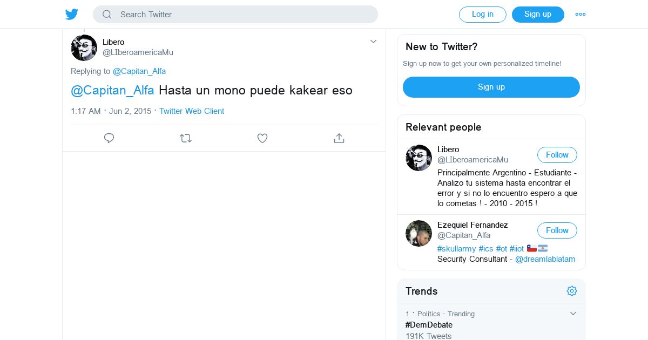Open Ezequiel Fernandez's profile picture

click(418, 234)
